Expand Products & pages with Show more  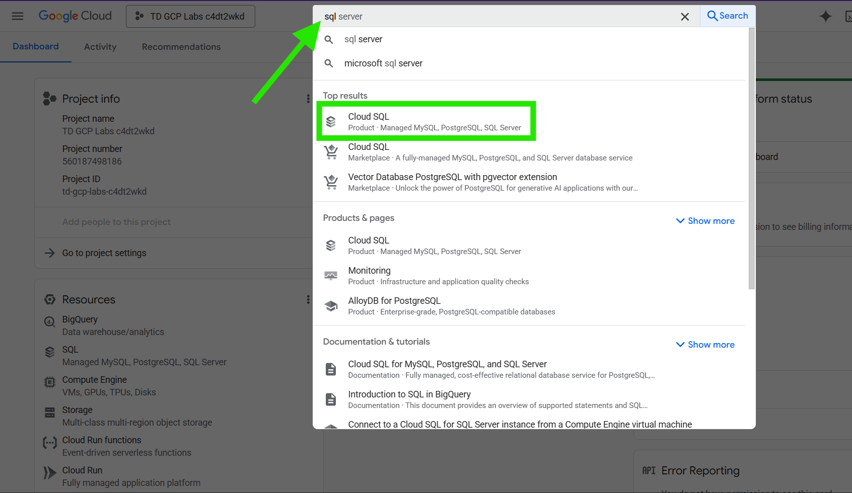[705, 221]
